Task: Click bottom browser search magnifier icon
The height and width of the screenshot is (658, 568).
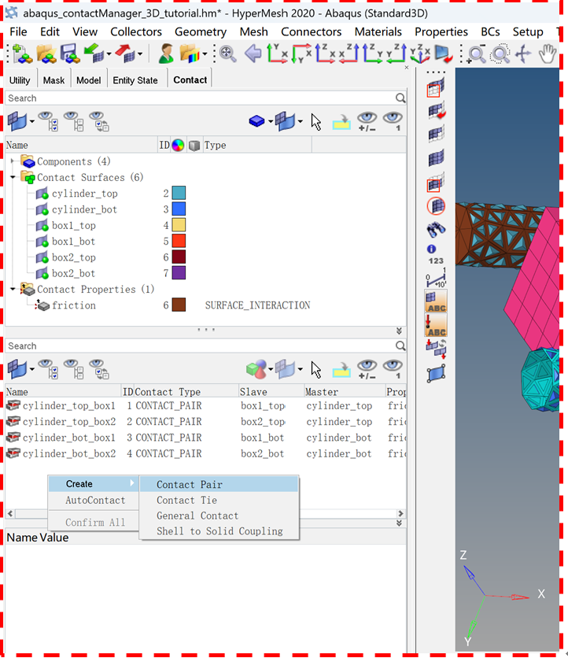Action: [x=400, y=346]
